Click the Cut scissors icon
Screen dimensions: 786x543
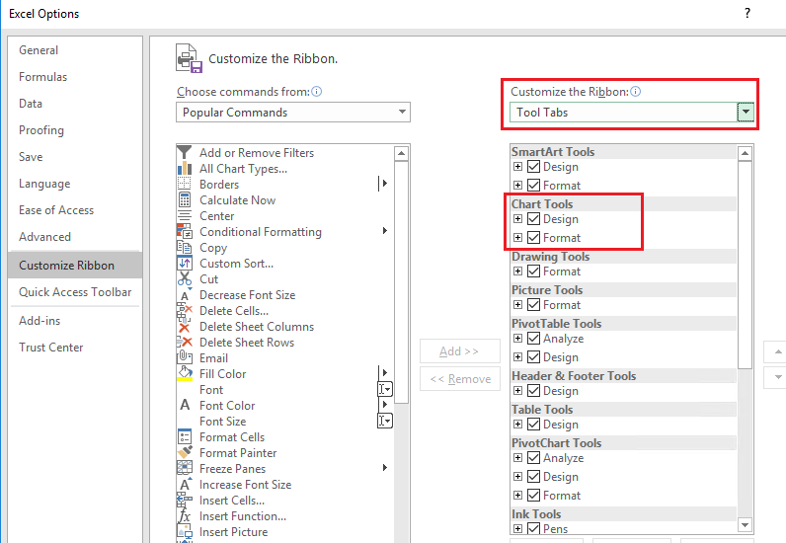[185, 279]
